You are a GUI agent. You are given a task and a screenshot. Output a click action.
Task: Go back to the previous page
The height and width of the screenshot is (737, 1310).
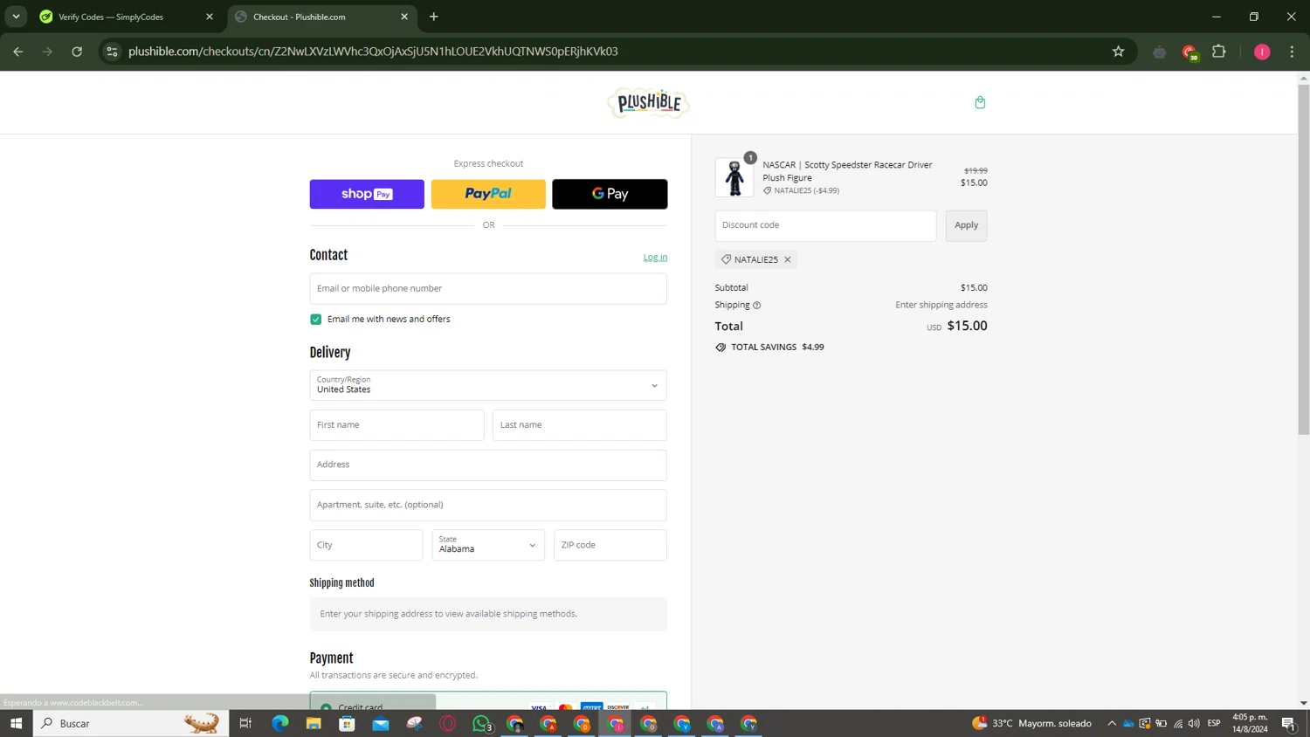point(18,52)
